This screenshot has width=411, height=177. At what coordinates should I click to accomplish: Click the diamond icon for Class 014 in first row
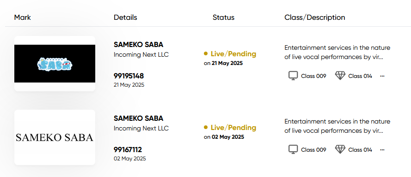(x=340, y=76)
